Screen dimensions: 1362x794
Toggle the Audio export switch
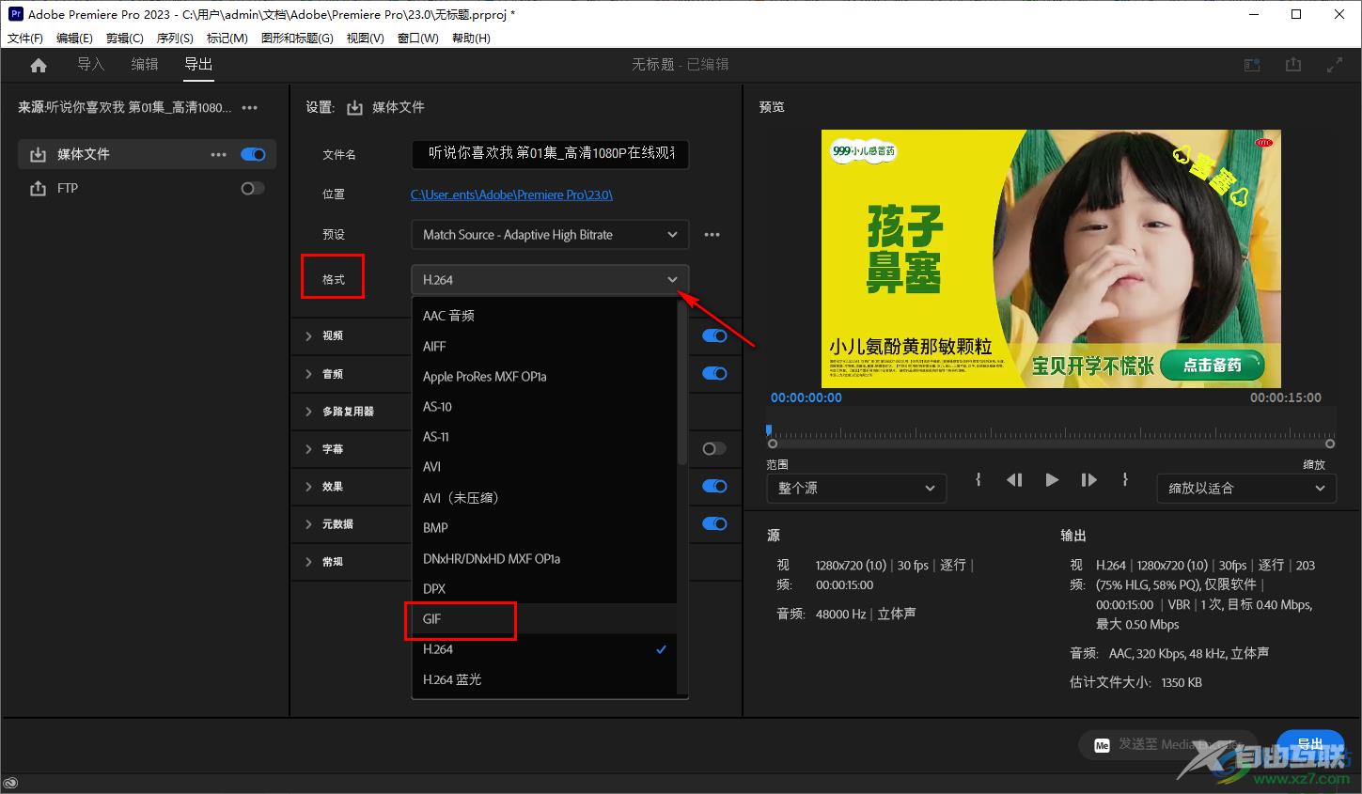pos(714,373)
